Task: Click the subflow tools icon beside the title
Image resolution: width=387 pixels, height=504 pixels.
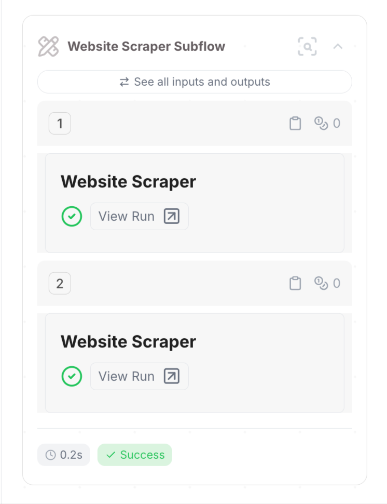Action: 48,47
